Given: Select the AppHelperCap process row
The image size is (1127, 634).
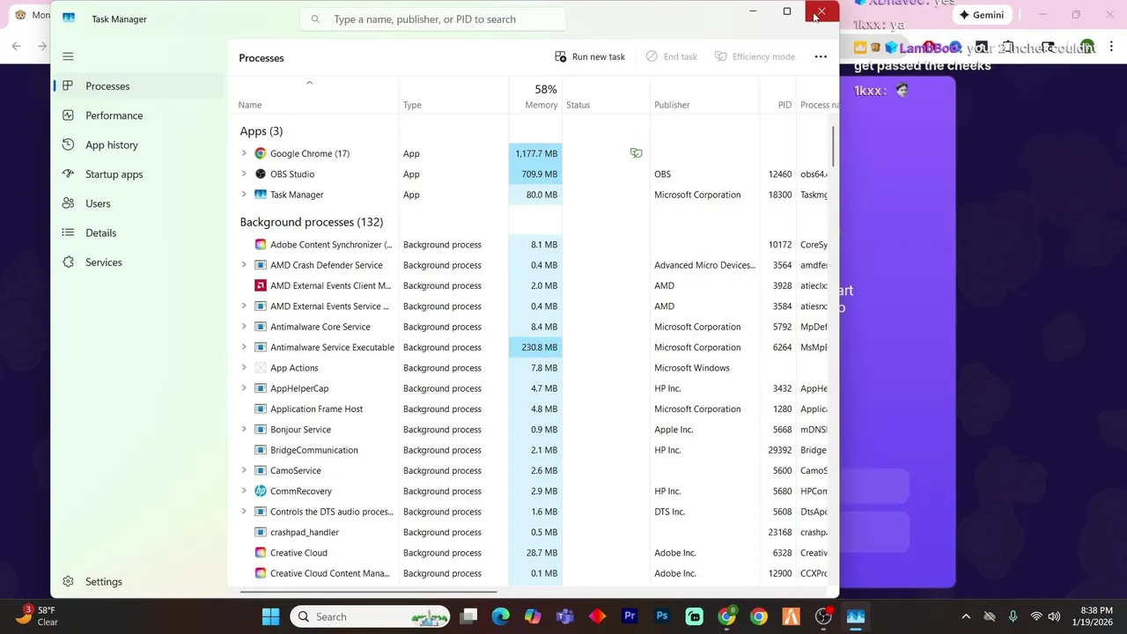Looking at the screenshot, I should click(527, 388).
